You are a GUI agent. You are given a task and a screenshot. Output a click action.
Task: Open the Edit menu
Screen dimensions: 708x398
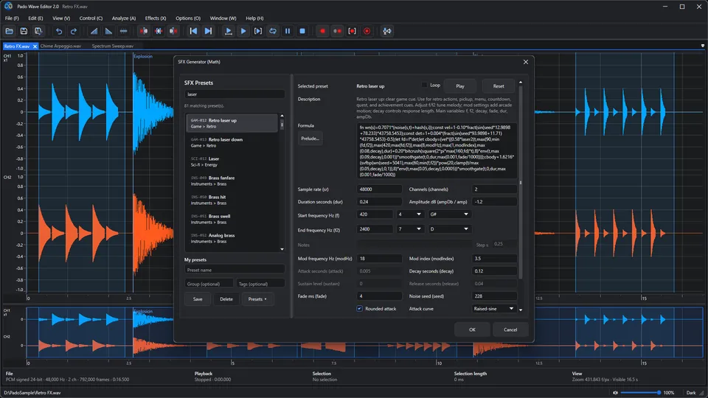point(35,18)
